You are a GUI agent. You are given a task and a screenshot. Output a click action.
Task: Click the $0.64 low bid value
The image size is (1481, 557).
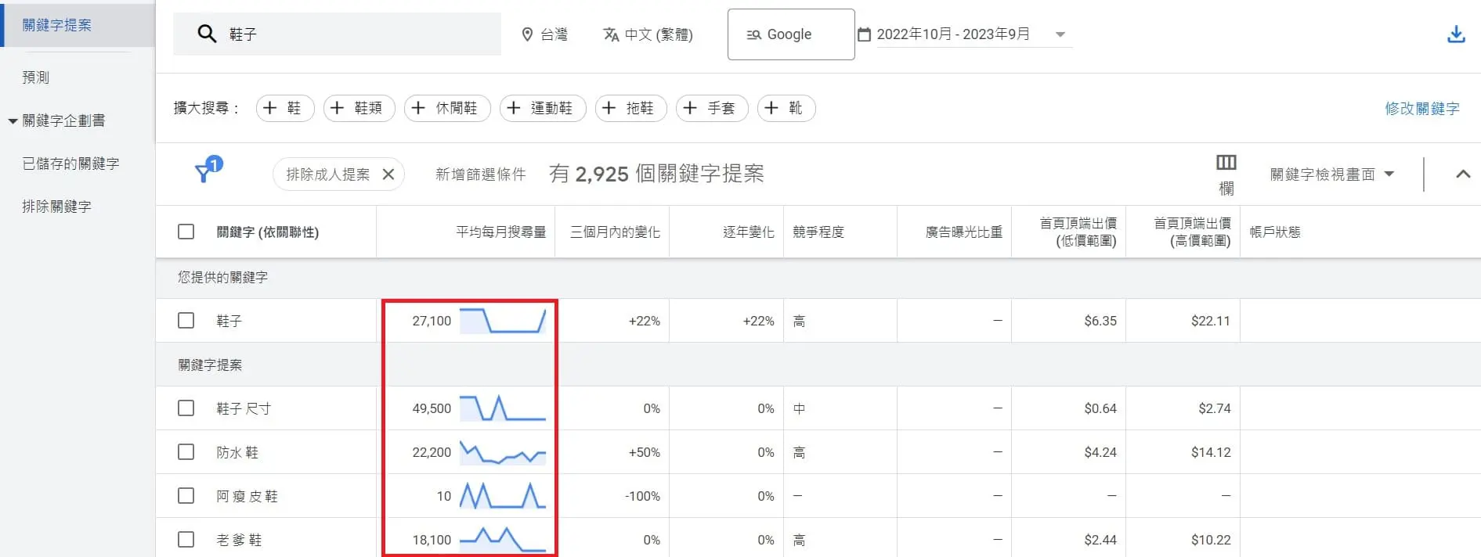[1100, 408]
